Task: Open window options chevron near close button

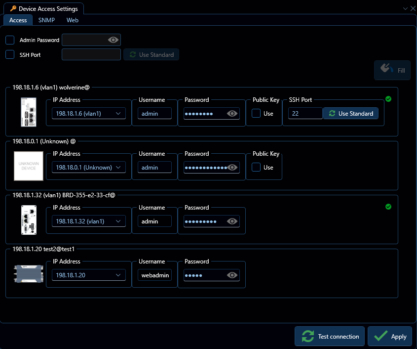Action: tap(405, 9)
